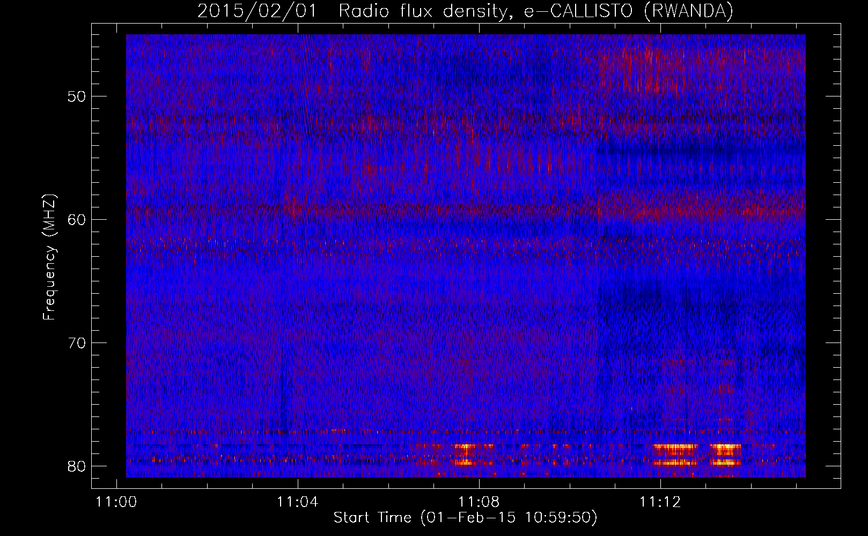Click the 80 MHz frequency tick label
The width and height of the screenshot is (868, 536).
point(77,466)
